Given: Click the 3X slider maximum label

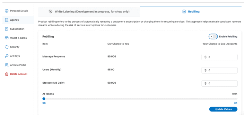Looking at the screenshot, I should click(x=236, y=103).
